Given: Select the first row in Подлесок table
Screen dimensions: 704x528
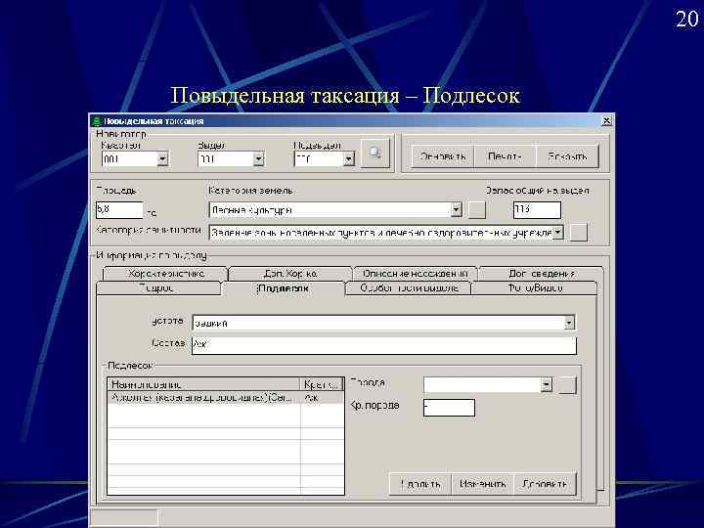Looking at the screenshot, I should click(226, 398).
